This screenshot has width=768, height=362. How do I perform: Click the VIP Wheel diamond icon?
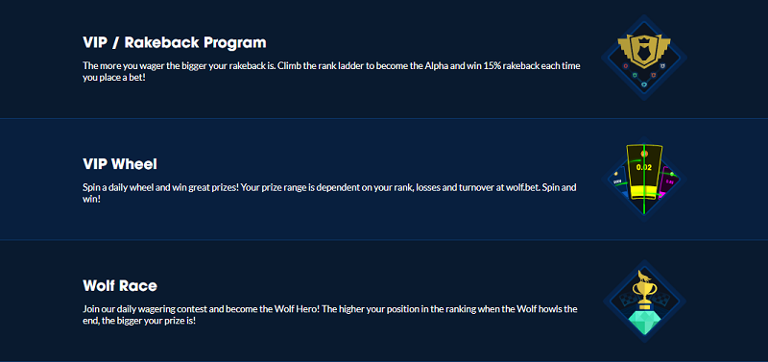(643, 180)
